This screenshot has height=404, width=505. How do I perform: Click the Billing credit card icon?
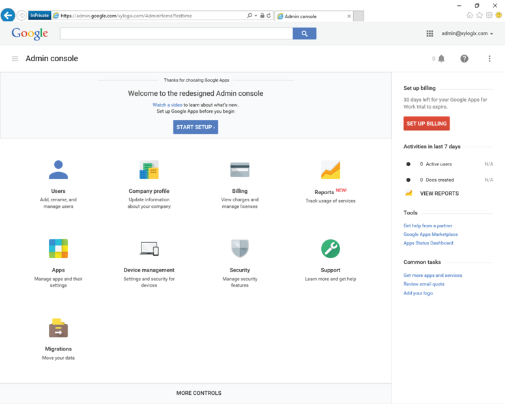(x=240, y=170)
